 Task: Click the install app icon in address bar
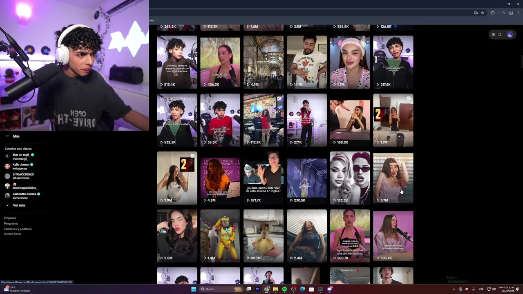pos(476,13)
